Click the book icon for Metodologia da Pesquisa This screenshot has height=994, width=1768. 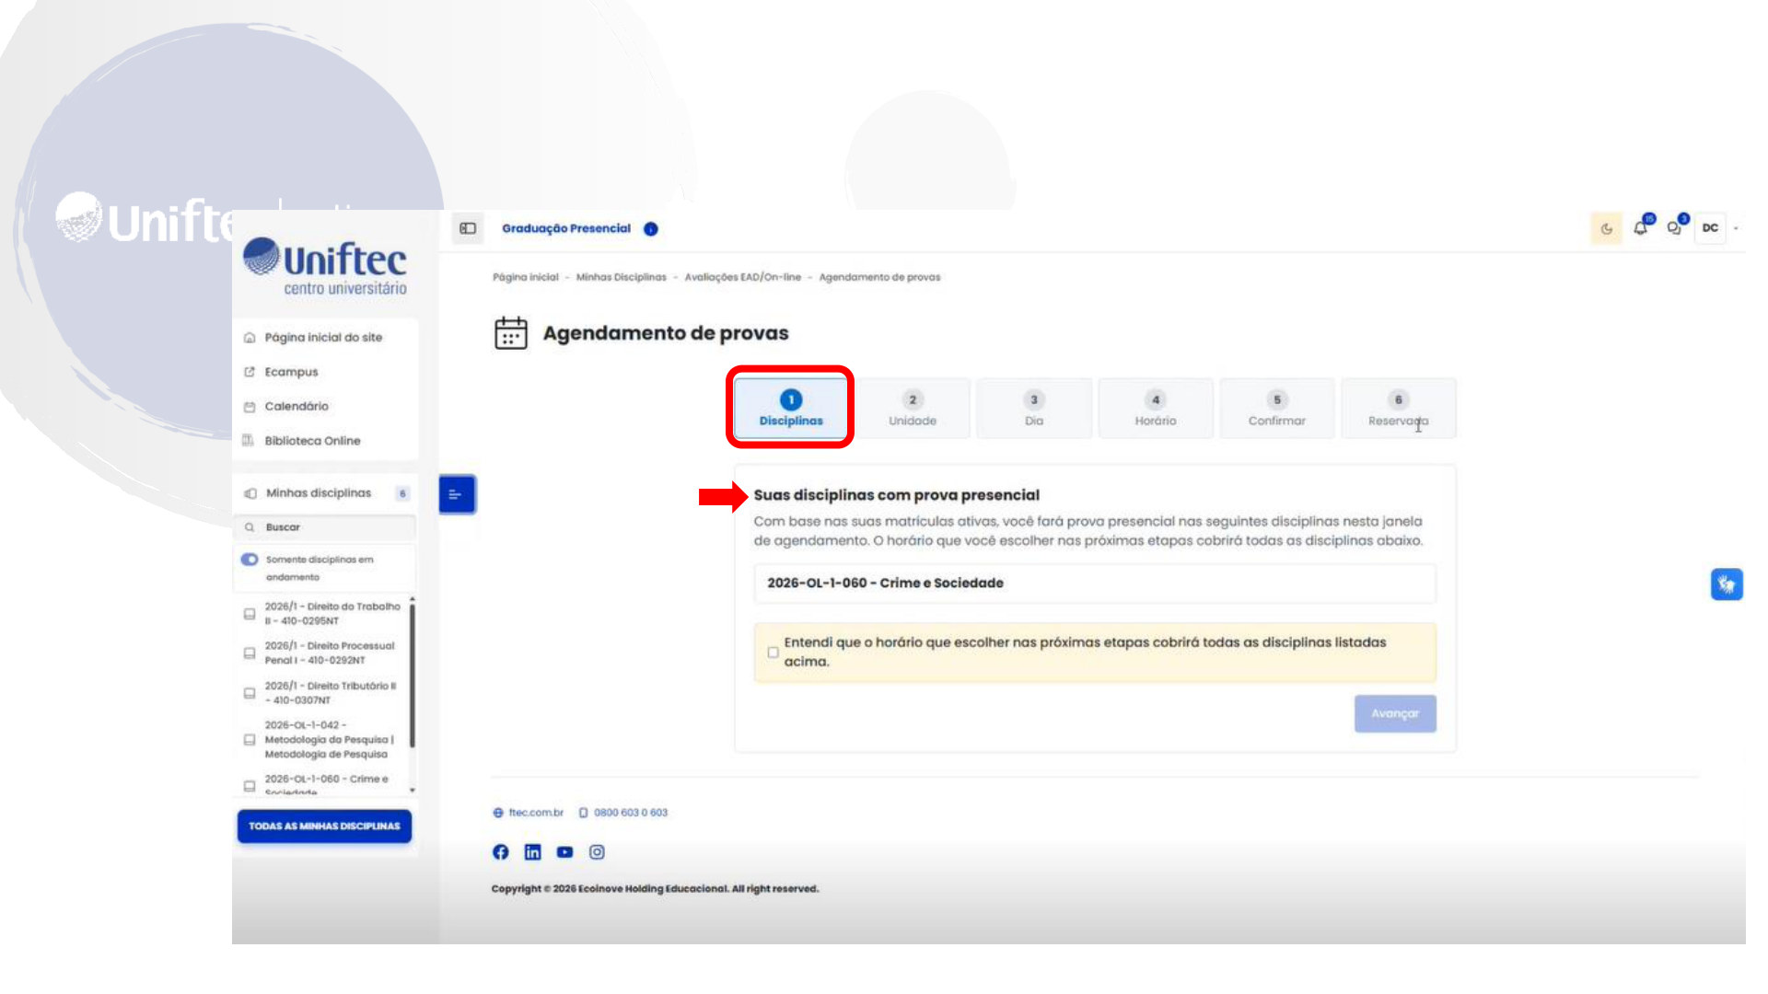pos(250,740)
